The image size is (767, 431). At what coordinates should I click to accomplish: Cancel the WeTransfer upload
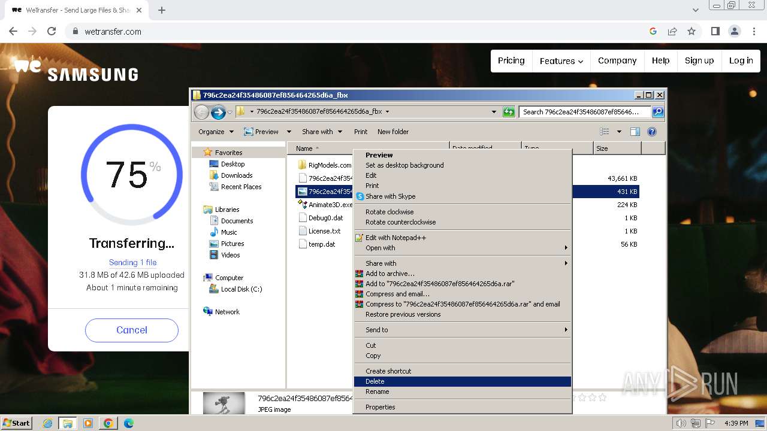point(132,330)
